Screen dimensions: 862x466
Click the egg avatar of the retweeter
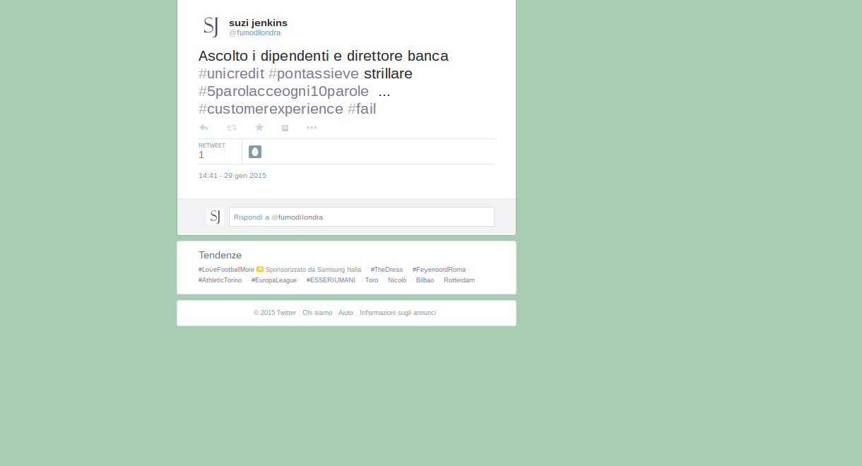(255, 152)
